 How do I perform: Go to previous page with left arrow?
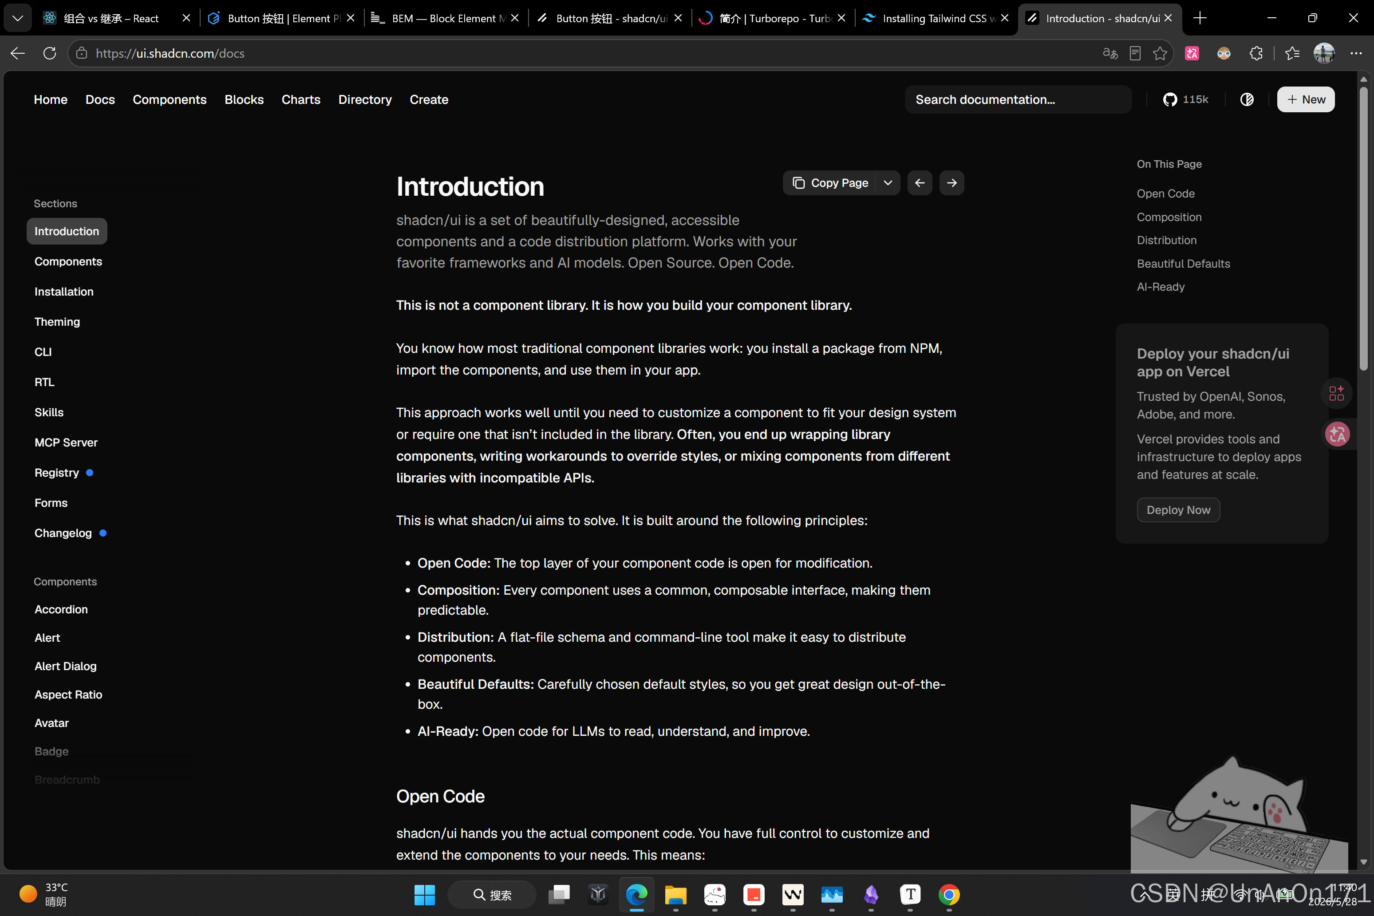point(920,183)
